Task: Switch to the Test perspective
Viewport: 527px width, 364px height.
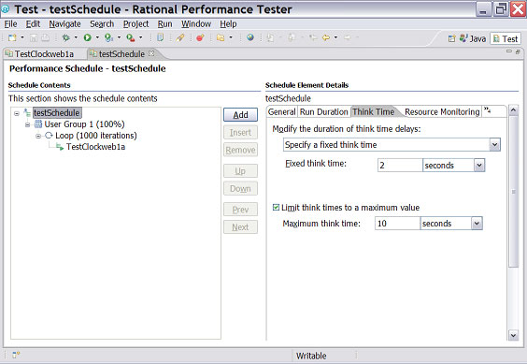Action: (506, 38)
